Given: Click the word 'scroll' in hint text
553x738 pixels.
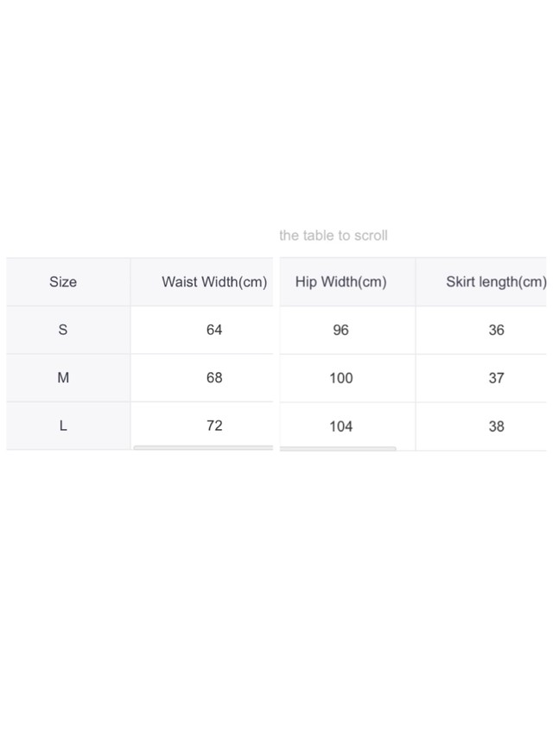Looking at the screenshot, I should tap(371, 235).
